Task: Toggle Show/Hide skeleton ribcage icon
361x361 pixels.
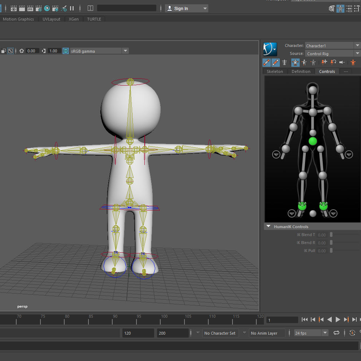Action: pyautogui.click(x=284, y=62)
